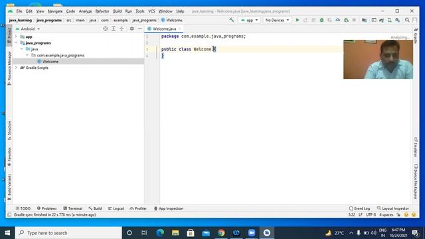Viewport: 425px width, 239px height.
Task: Open the Profiler tool window
Action: [138, 208]
